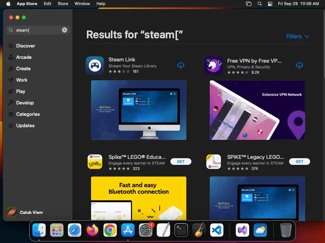The image size is (325, 243).
Task: Open TextEdit from the Dock
Action: tap(163, 230)
